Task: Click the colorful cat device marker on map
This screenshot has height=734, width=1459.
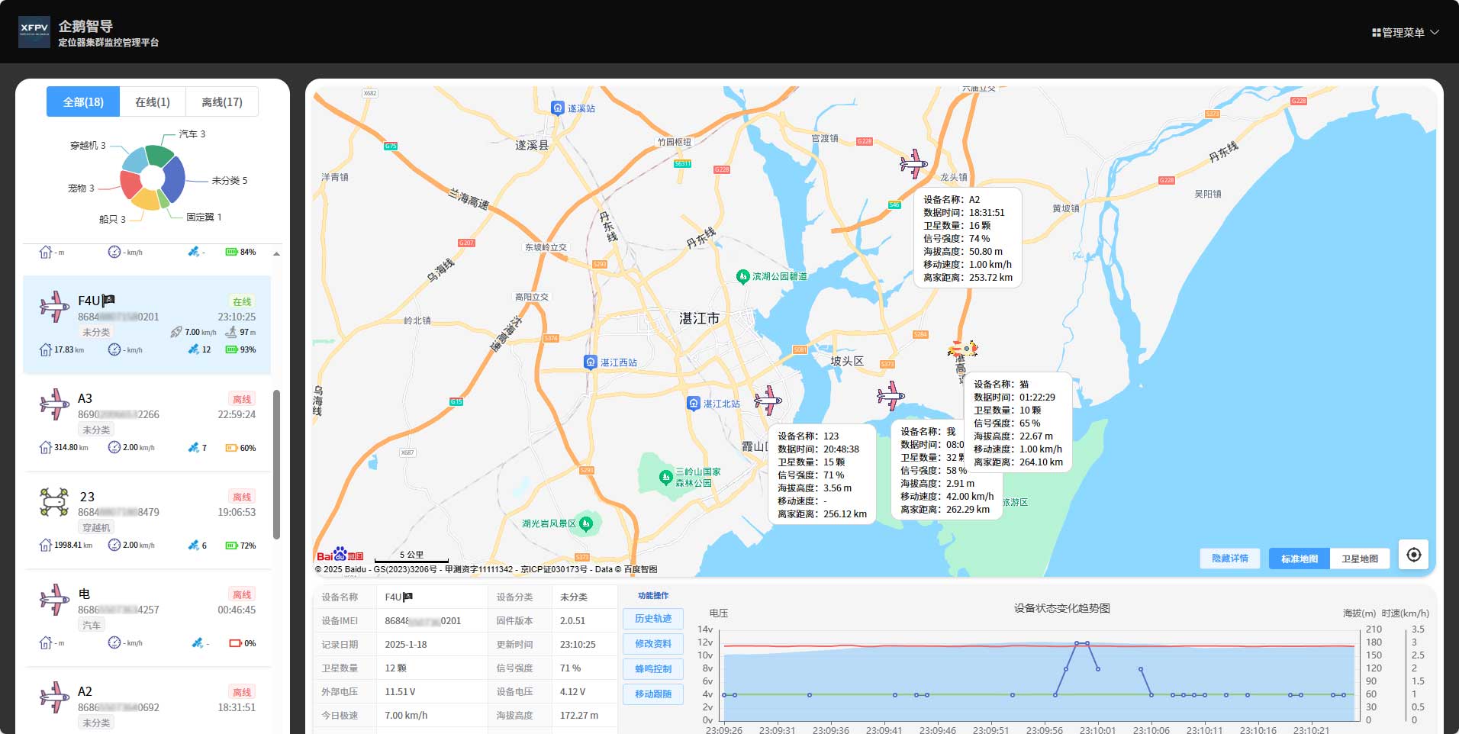Action: [x=963, y=349]
